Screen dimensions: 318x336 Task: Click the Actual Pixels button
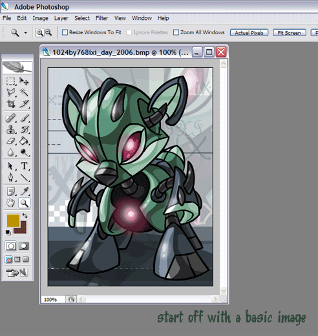click(x=249, y=33)
